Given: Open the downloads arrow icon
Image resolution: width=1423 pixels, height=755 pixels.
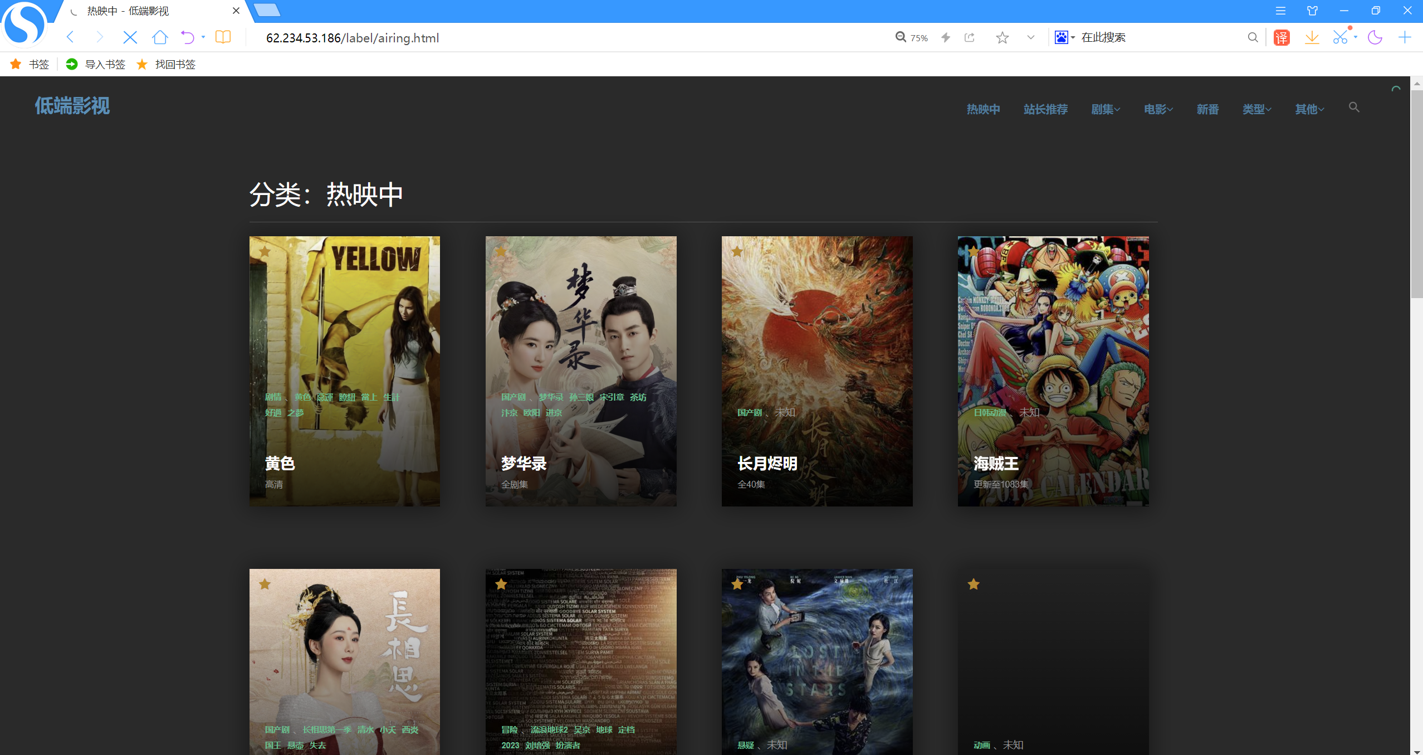Looking at the screenshot, I should [x=1312, y=37].
